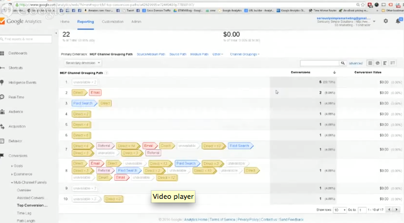
Task: Open the notifications bell icon
Action: (398, 21)
